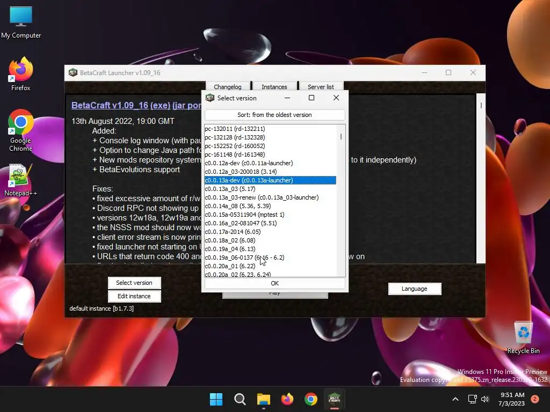Open Chrome from the taskbar

[311, 399]
